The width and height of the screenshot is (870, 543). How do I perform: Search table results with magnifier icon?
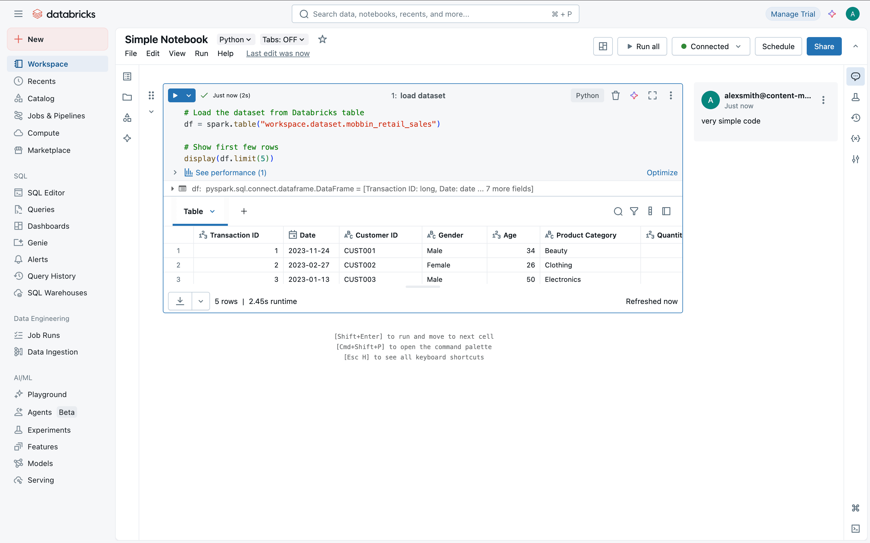[618, 211]
